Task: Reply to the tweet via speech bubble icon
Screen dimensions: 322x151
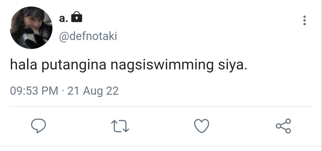Action: (x=39, y=126)
